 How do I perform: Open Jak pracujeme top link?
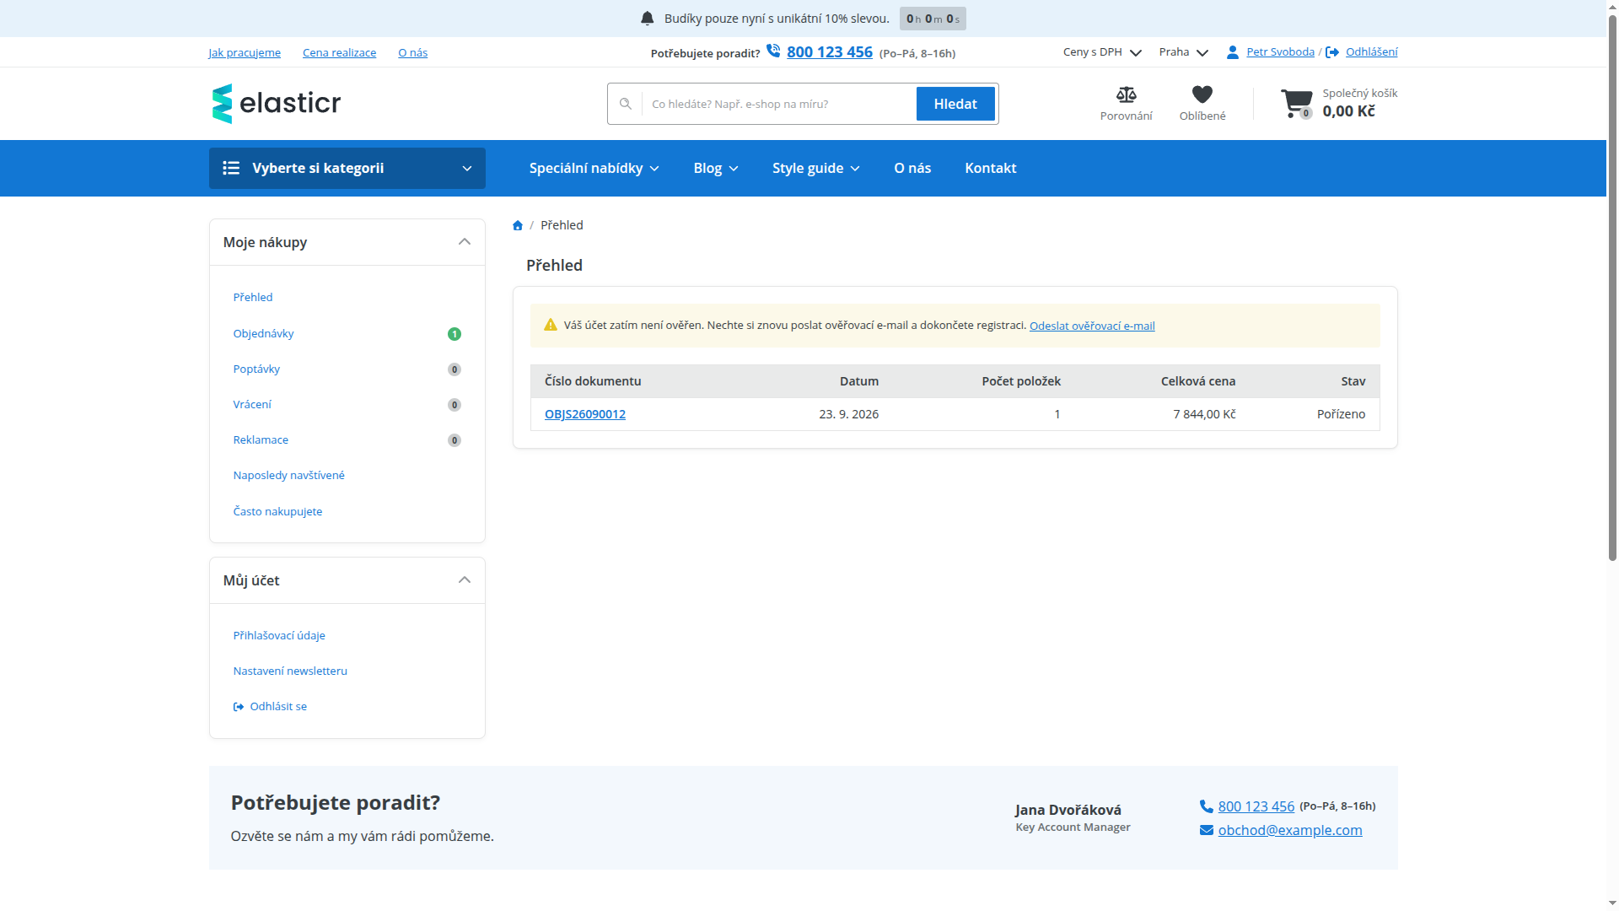coord(245,52)
